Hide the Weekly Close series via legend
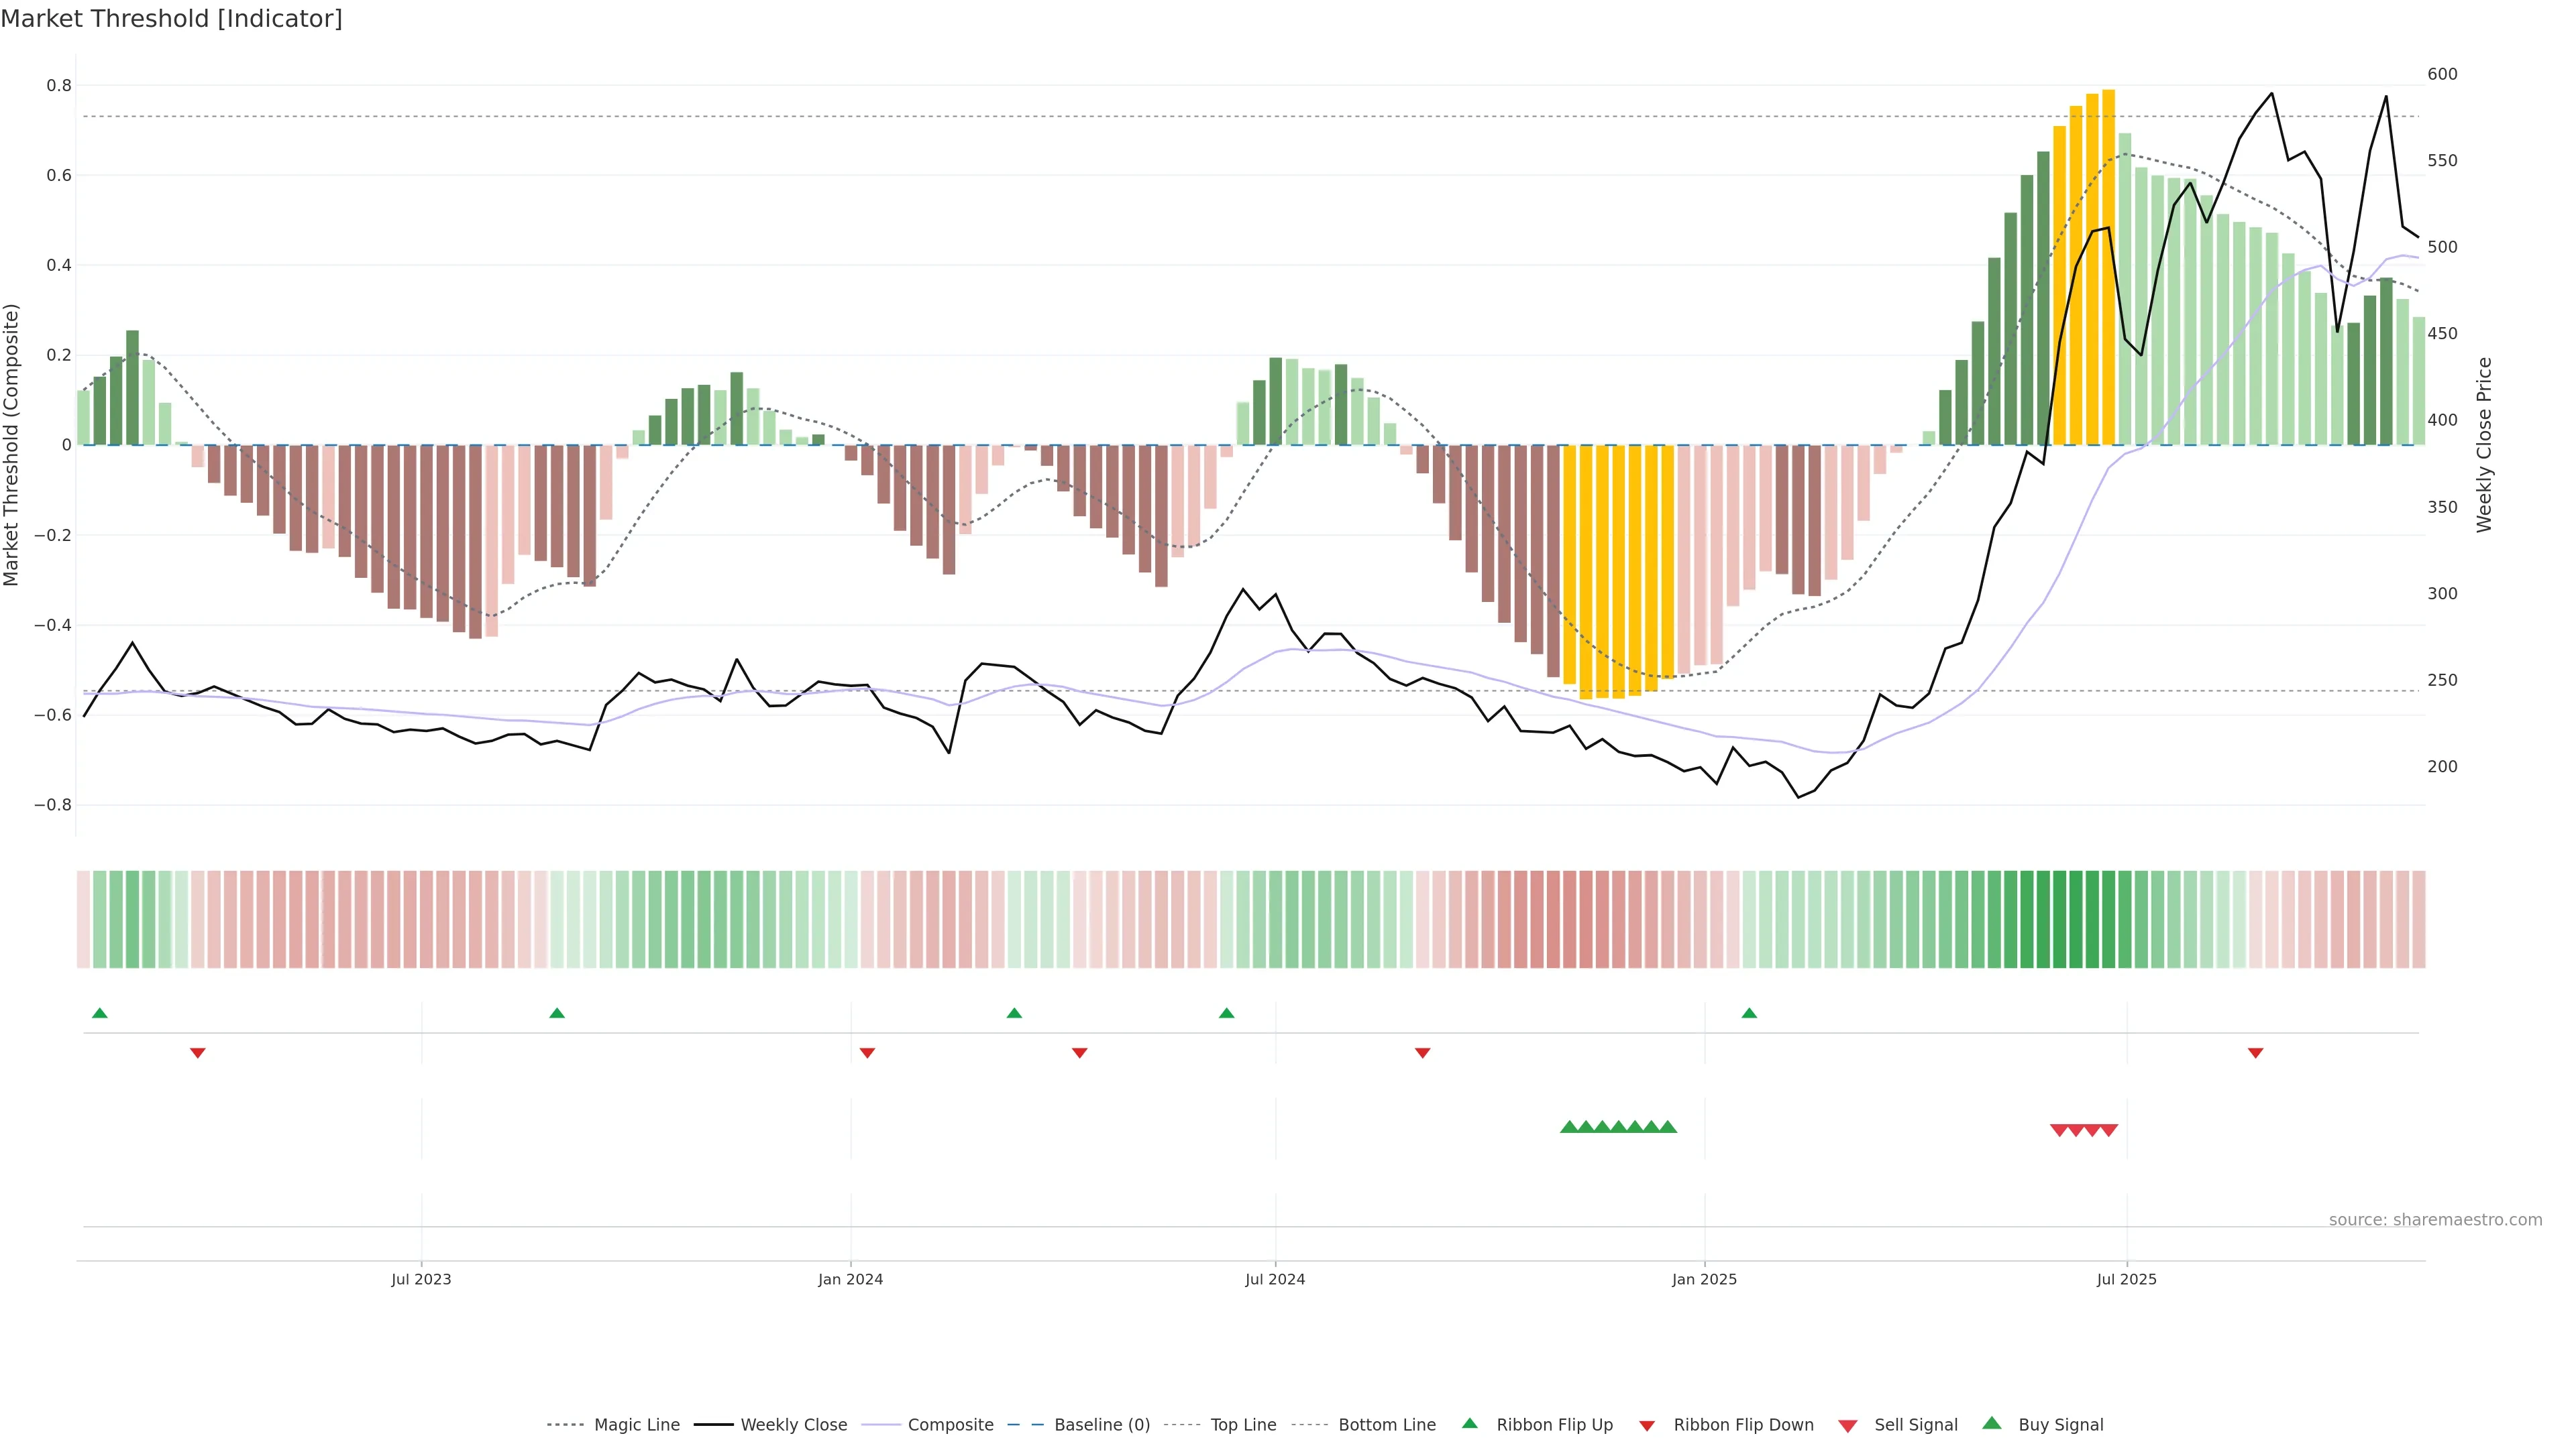The image size is (2576, 1448). [793, 1425]
